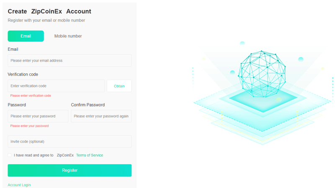Screen dimensions: 335x188
Task: Click the "I have read and agree to" text
Action: pos(33,155)
